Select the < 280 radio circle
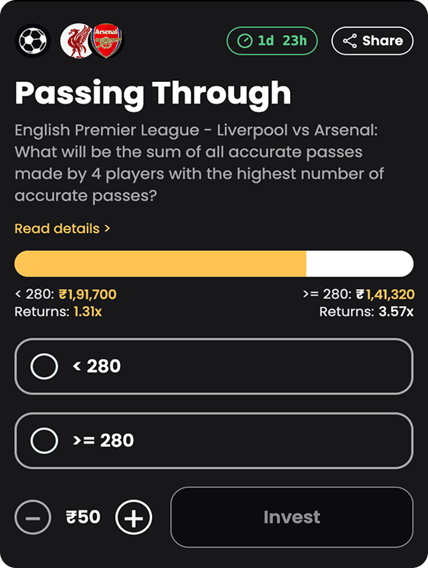The height and width of the screenshot is (568, 428). [44, 366]
